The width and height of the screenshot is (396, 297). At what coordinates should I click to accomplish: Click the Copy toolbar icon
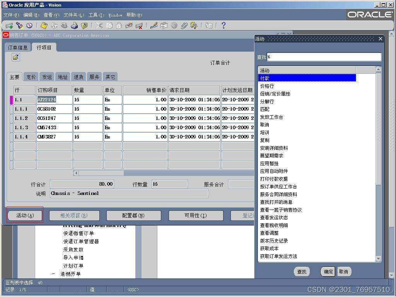pyautogui.click(x=109, y=26)
